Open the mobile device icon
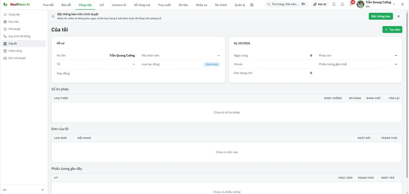The width and height of the screenshot is (409, 194). [x=334, y=4]
